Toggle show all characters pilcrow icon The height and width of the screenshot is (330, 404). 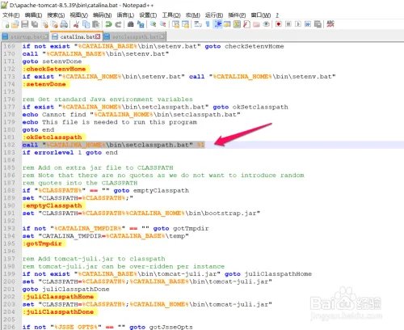[x=208, y=24]
